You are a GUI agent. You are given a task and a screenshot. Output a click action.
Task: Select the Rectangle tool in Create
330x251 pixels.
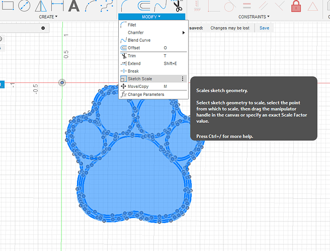pos(8,5)
